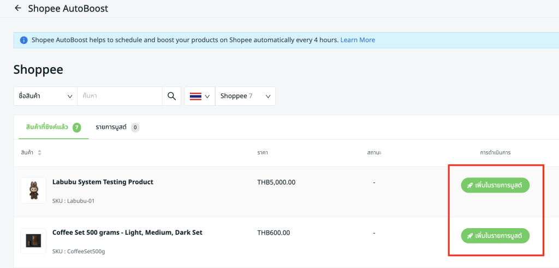Click the Labubu System Testing Product name

(x=103, y=182)
